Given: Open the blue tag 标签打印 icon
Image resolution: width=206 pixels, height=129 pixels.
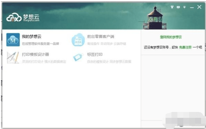Looking at the screenshot, I should (78, 57).
